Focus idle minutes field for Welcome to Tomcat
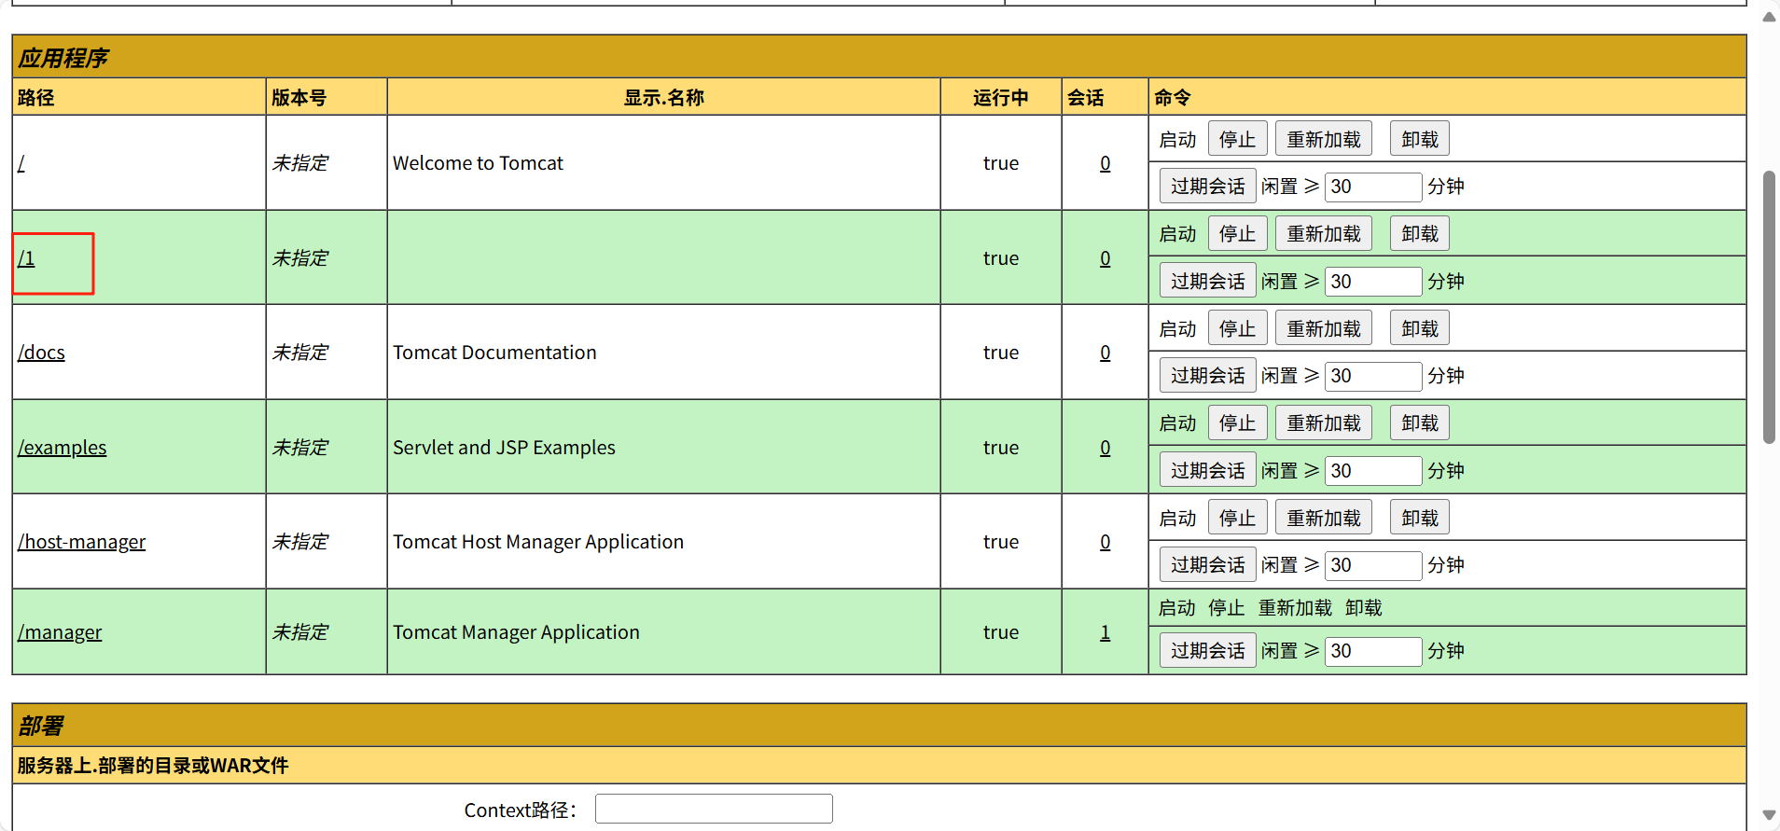The height and width of the screenshot is (831, 1780). coord(1373,187)
